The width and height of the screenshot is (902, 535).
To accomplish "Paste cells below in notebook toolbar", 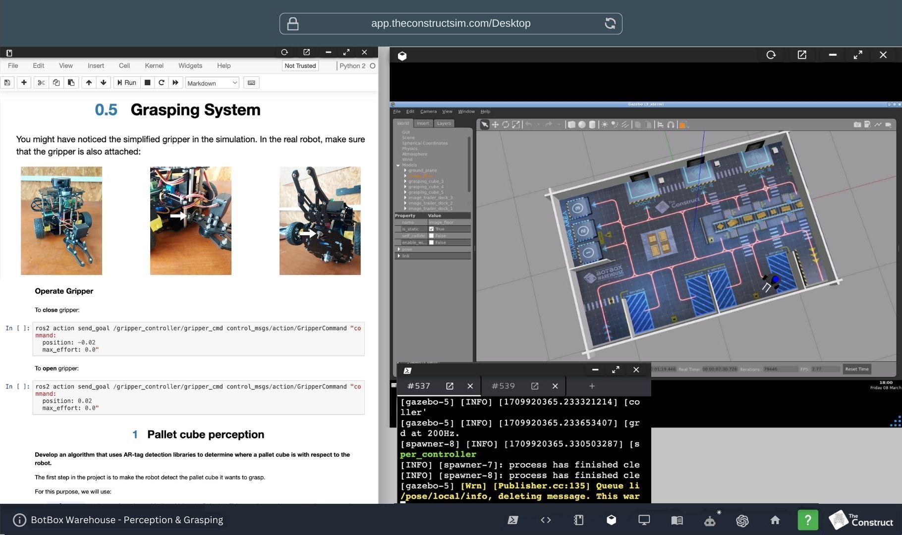I will (71, 83).
